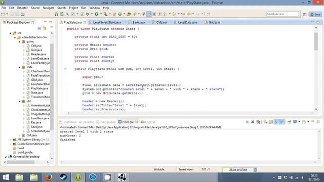The width and height of the screenshot is (324, 182).
Task: Collapse the game package
Action: [19, 41]
